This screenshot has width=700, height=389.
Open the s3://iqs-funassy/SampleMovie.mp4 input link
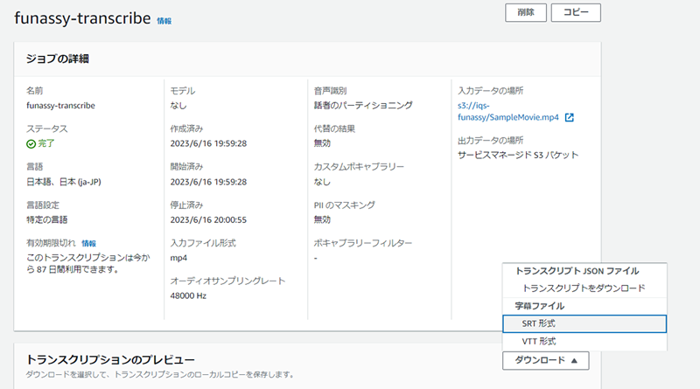click(508, 112)
